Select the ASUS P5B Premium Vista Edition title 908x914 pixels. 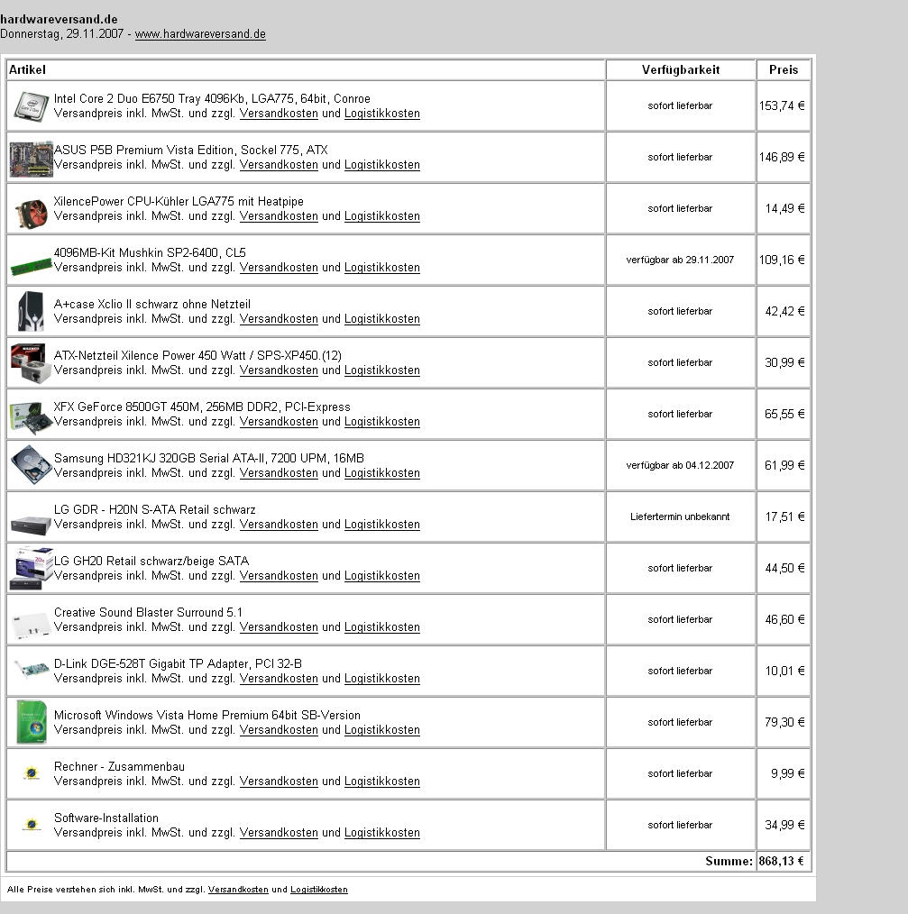(x=190, y=150)
